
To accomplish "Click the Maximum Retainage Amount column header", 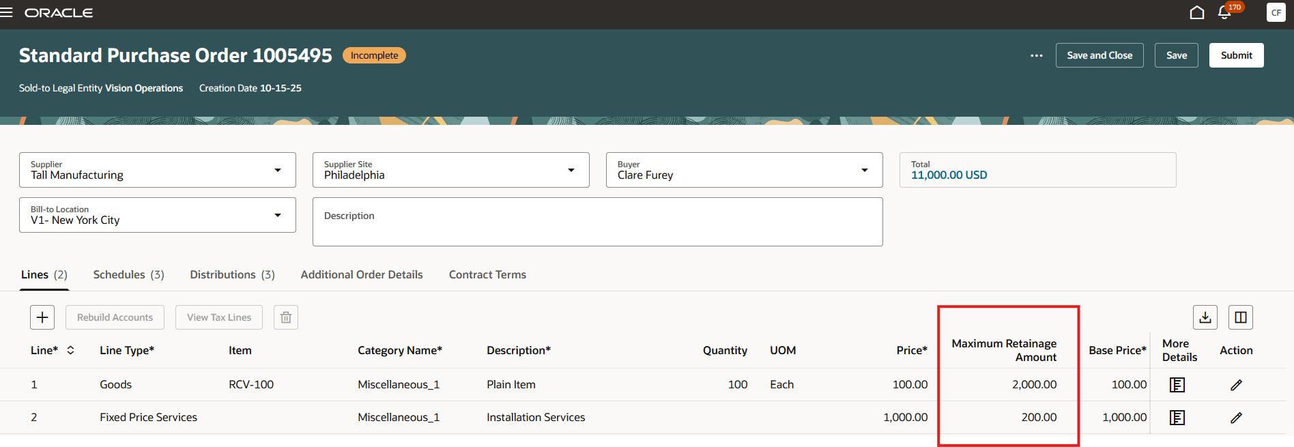I will pyautogui.click(x=1004, y=350).
